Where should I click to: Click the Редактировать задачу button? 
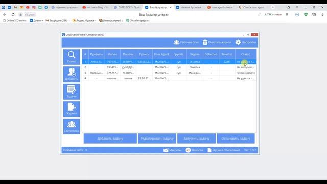[x=157, y=139]
